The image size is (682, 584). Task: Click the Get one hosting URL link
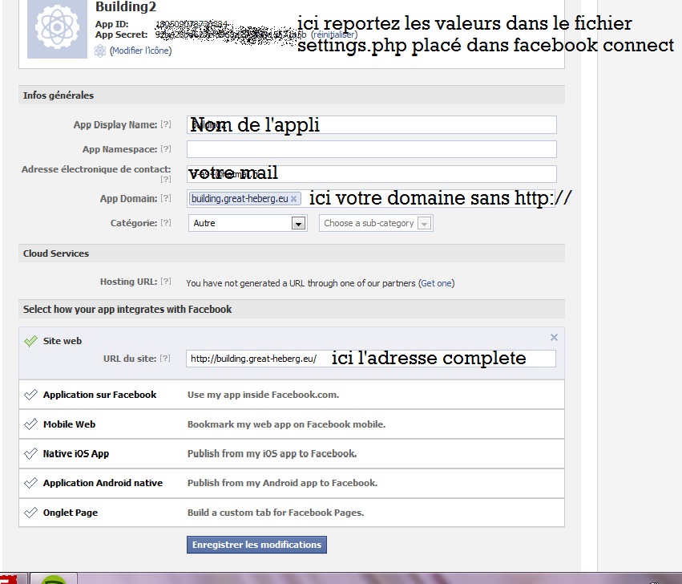point(436,283)
